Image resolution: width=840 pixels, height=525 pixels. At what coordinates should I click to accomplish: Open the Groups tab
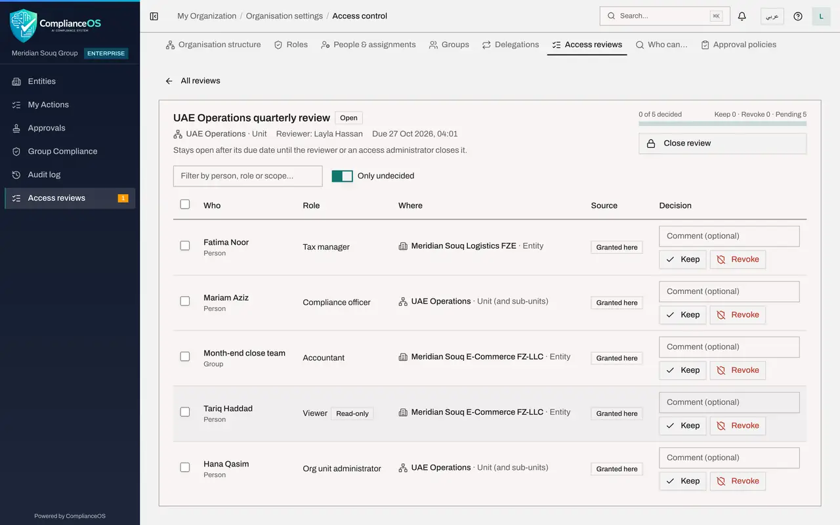point(449,45)
